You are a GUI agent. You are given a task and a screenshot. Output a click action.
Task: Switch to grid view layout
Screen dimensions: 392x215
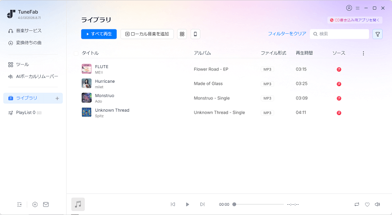pos(182,34)
